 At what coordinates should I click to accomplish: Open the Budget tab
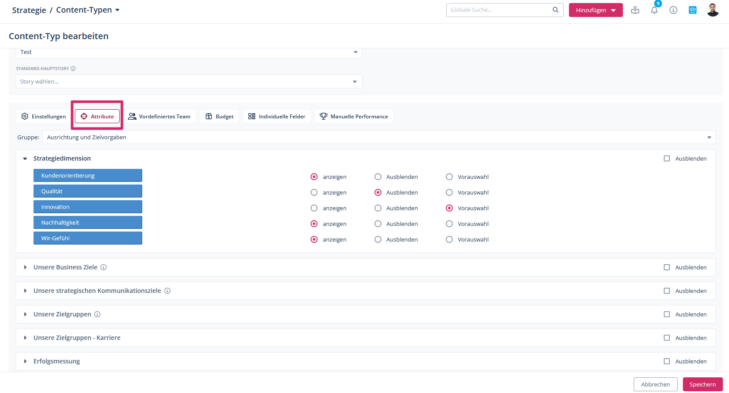pyautogui.click(x=219, y=116)
